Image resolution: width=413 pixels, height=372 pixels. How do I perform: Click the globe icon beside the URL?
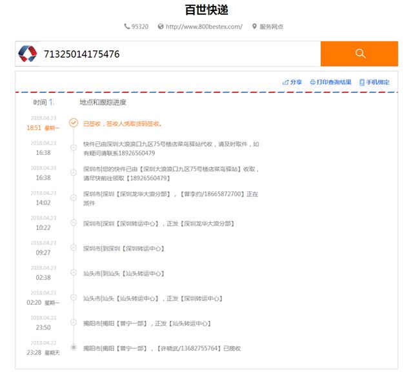pos(161,26)
